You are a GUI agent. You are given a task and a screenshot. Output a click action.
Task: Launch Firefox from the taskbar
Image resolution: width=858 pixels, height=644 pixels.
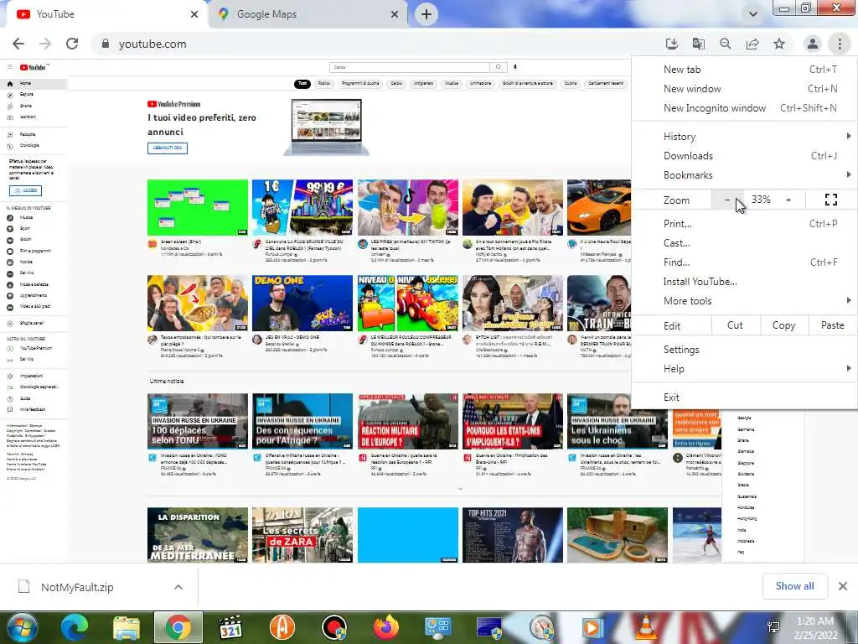386,627
